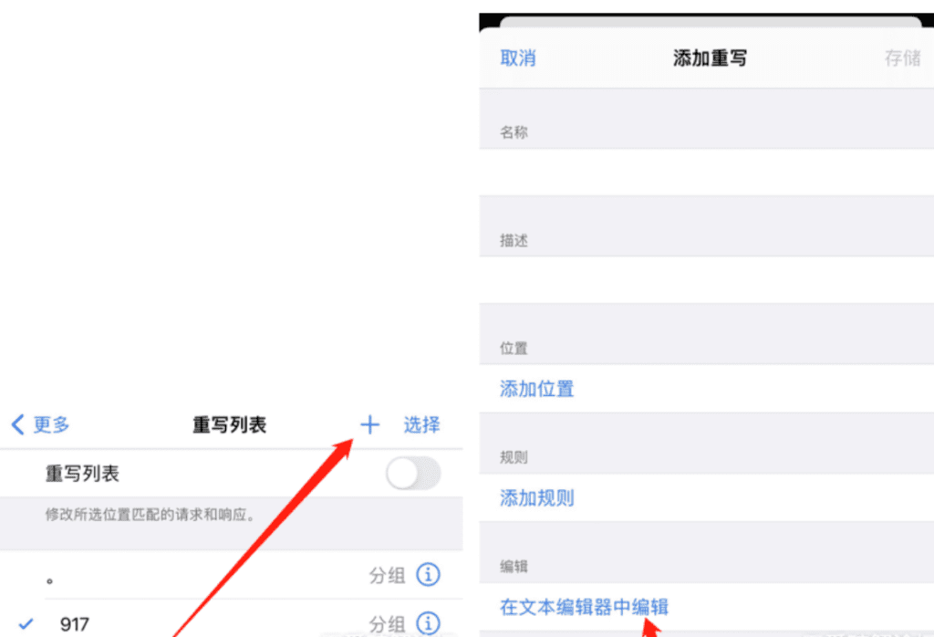The height and width of the screenshot is (637, 934).
Task: Open 在文本编辑器中编辑
Action: click(x=585, y=607)
